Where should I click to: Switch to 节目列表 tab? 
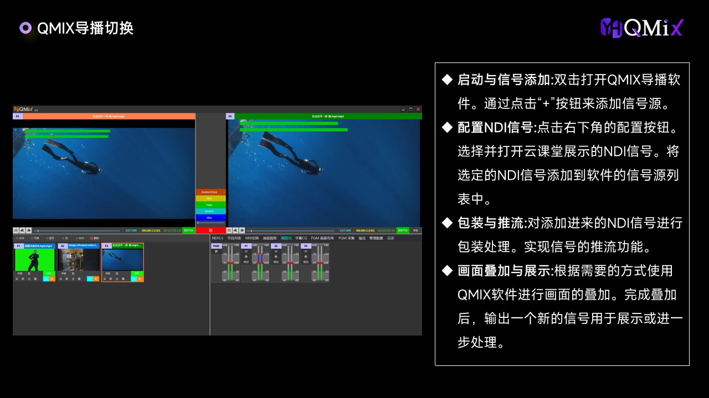[234, 238]
